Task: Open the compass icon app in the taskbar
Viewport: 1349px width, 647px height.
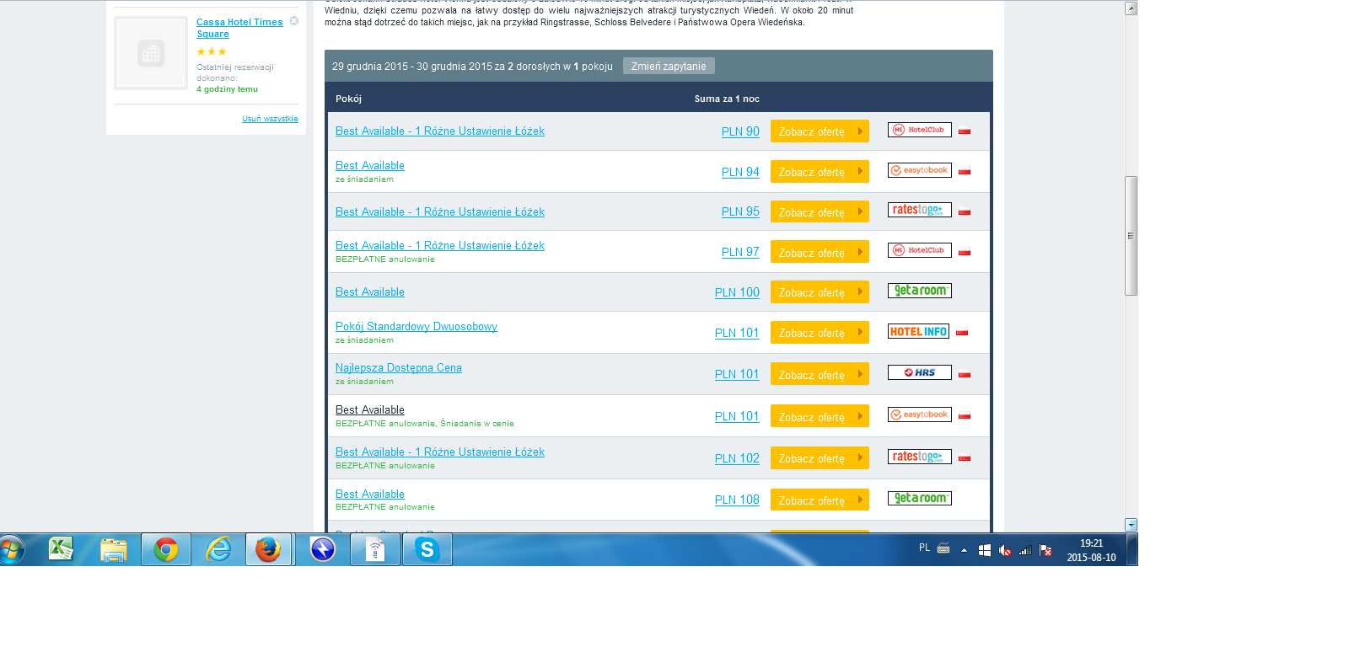Action: tap(323, 549)
